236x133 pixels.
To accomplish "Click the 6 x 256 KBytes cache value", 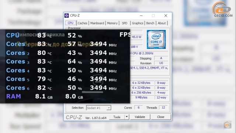I will 141,93.
